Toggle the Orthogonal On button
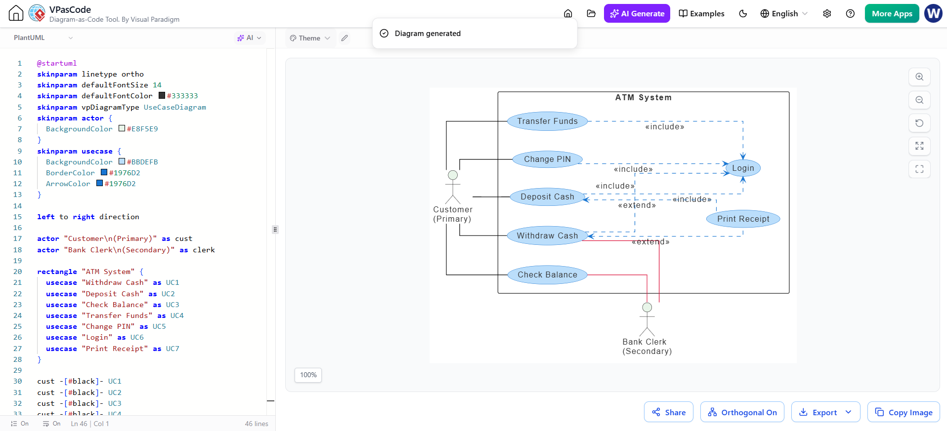The width and height of the screenshot is (947, 431). [742, 412]
